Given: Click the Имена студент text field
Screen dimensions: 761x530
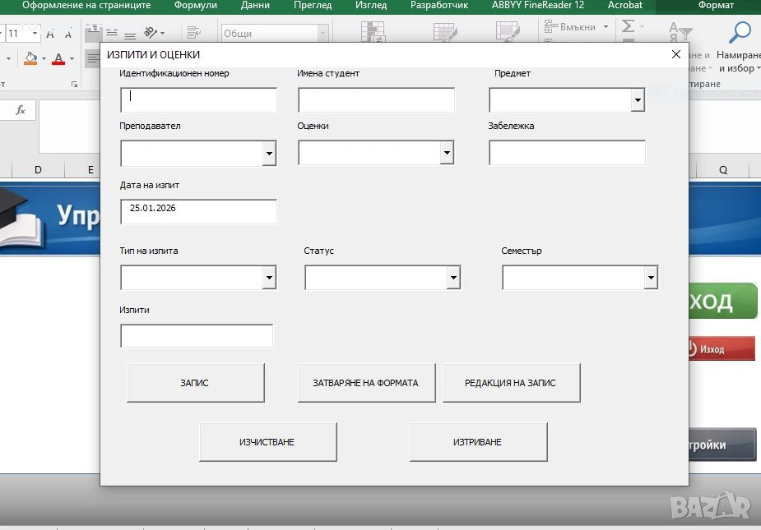Looking at the screenshot, I should pyautogui.click(x=376, y=100).
